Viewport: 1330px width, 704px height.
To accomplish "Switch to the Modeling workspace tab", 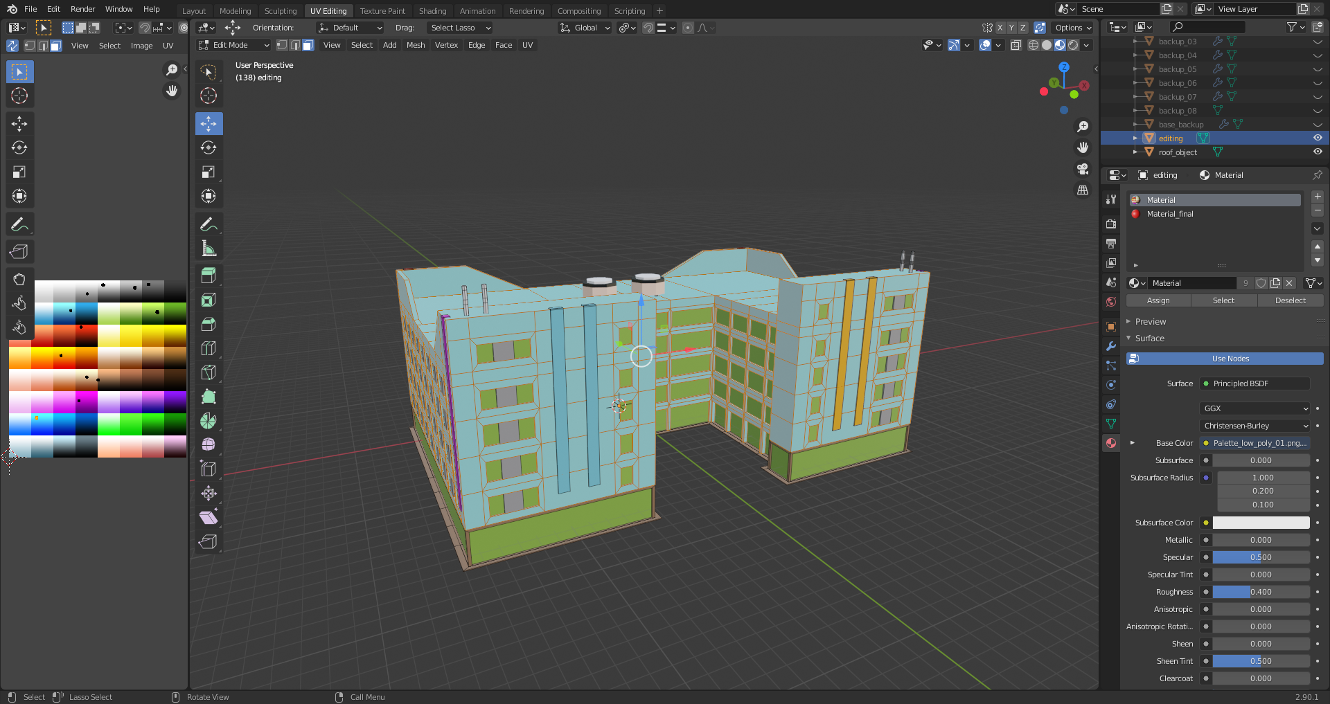I will (x=235, y=11).
